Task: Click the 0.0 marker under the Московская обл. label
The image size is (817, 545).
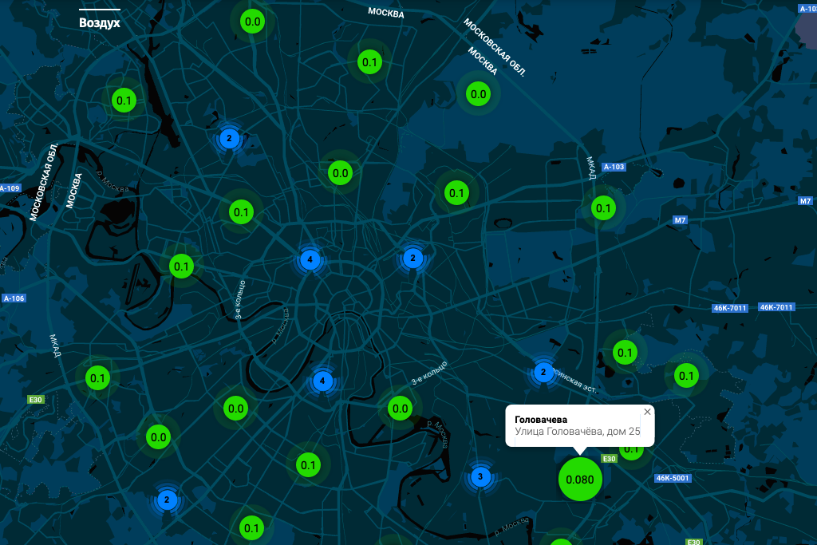Action: 479,94
